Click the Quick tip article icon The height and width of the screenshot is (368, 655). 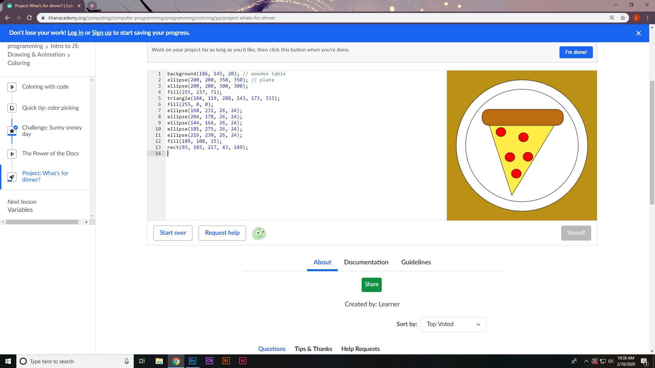12,108
